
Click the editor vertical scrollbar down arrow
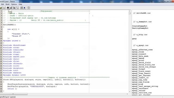coord(130,92)
